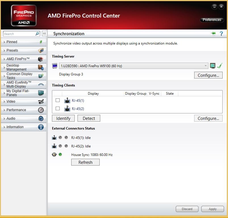
Task: Click the AMD FirePro graphics card icon
Action: [41, 59]
